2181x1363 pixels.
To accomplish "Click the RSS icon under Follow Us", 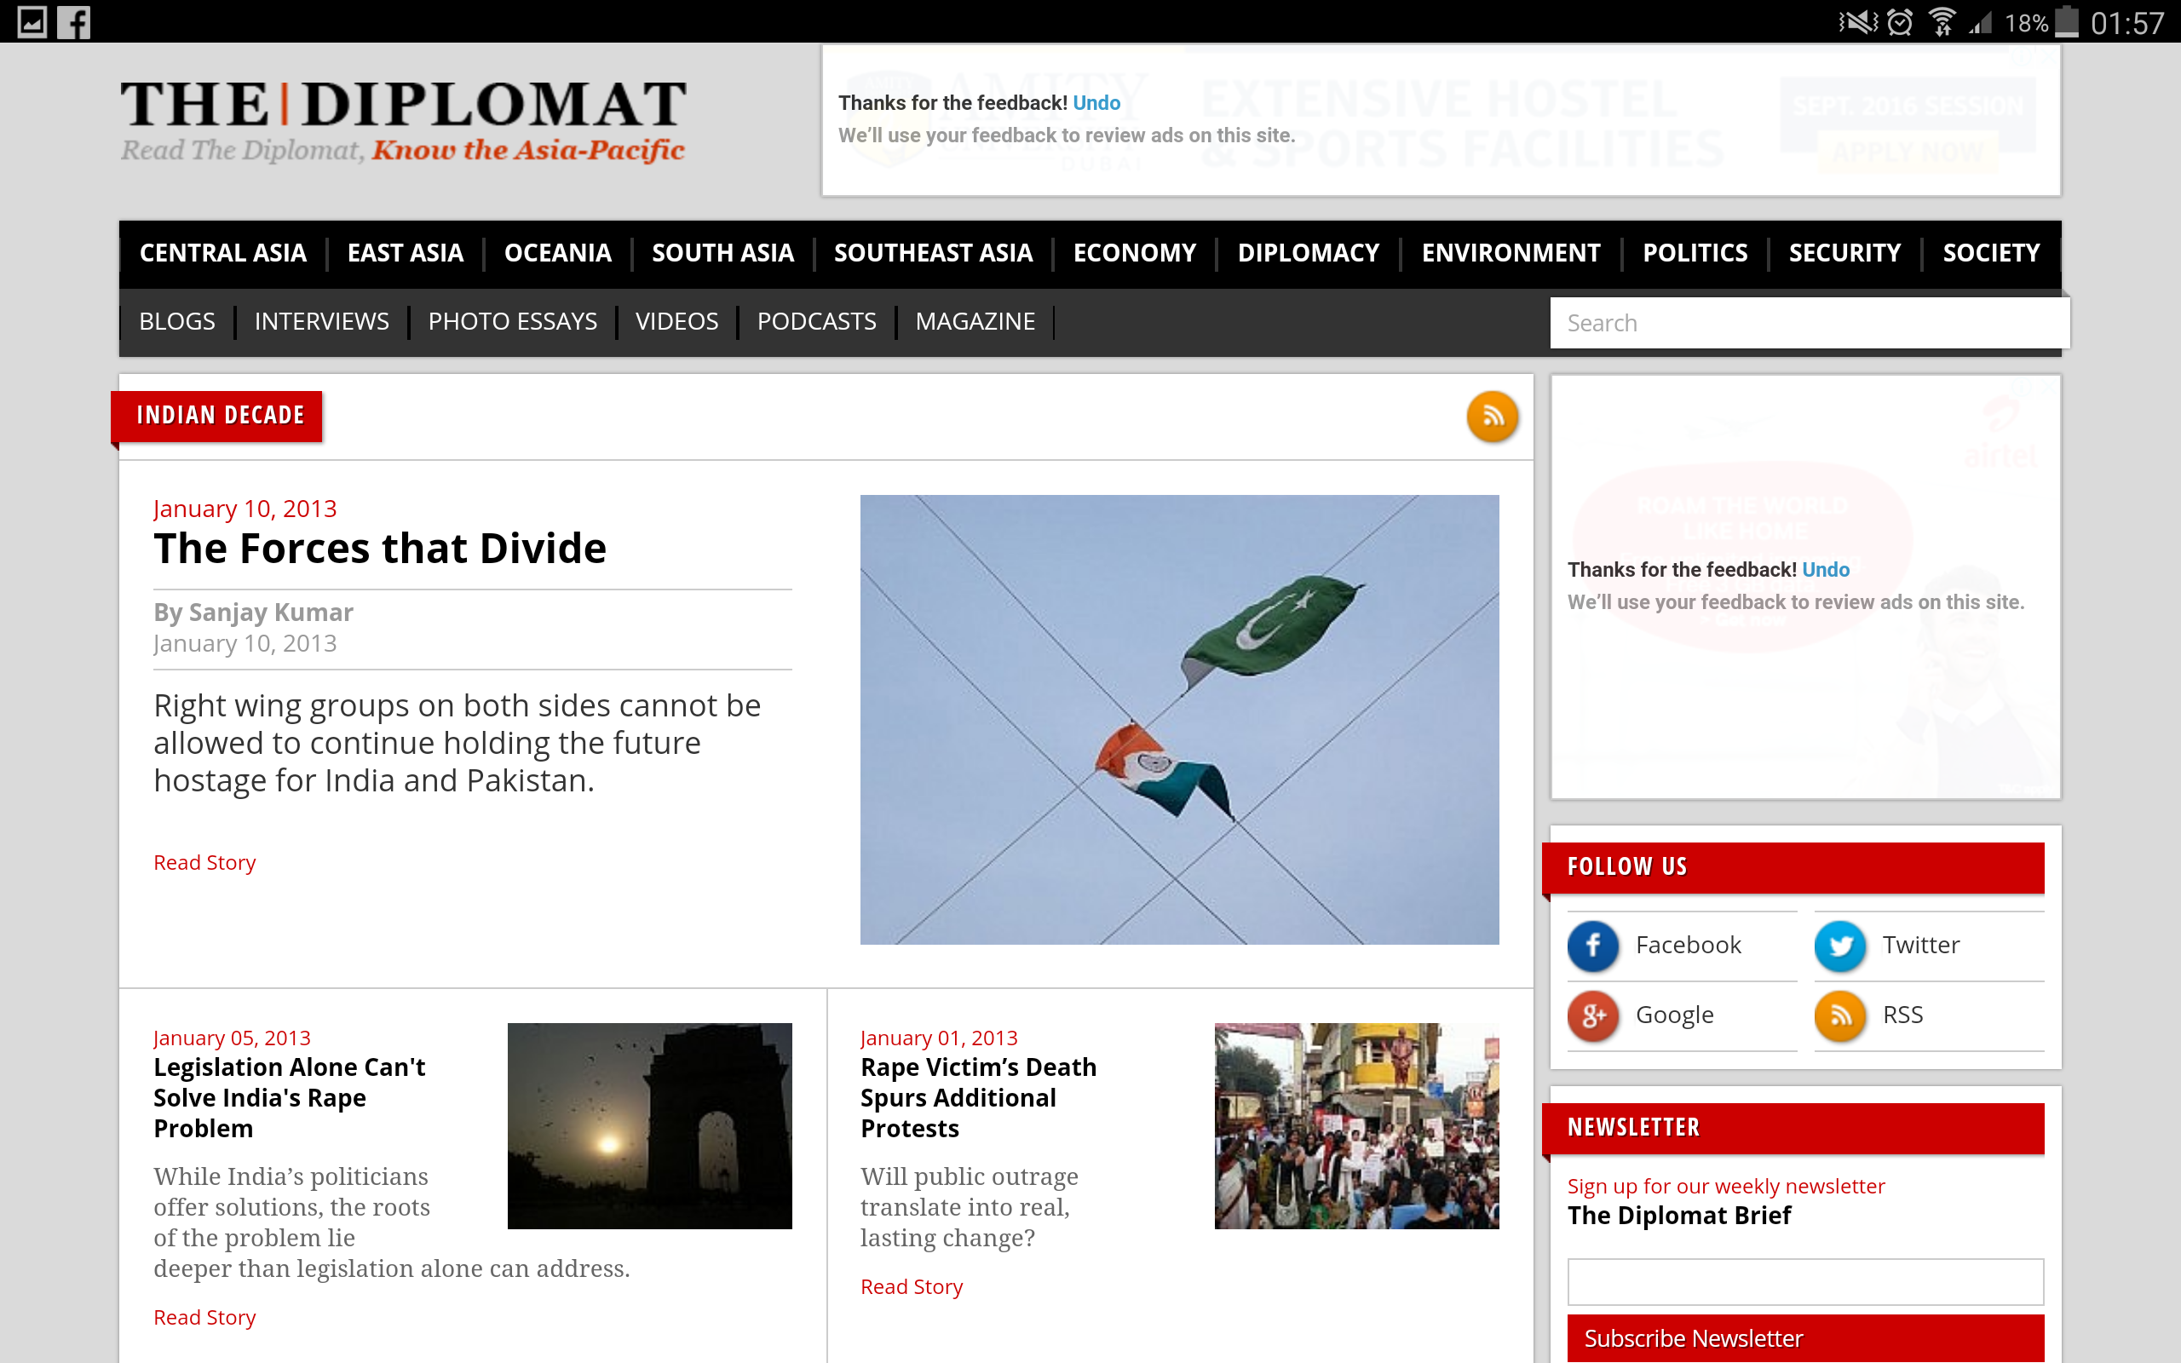I will coord(1839,1015).
